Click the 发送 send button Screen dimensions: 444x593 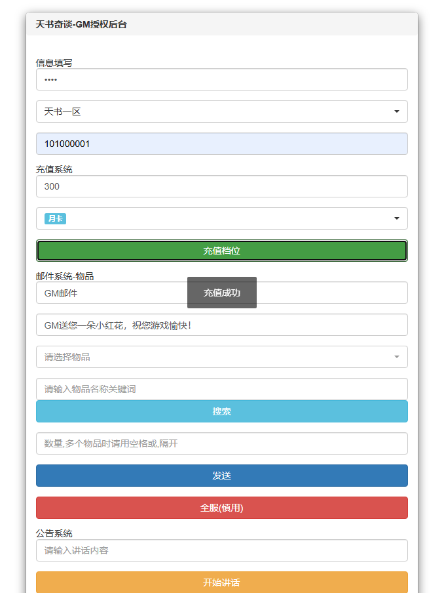click(x=221, y=476)
